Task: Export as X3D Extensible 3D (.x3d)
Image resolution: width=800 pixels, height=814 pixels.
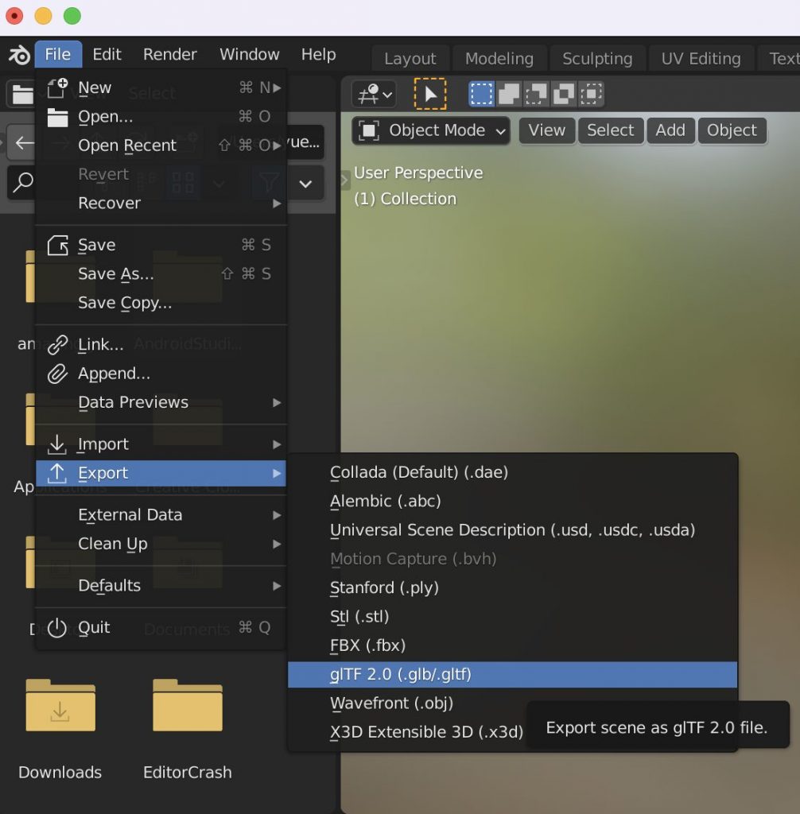Action: [426, 732]
